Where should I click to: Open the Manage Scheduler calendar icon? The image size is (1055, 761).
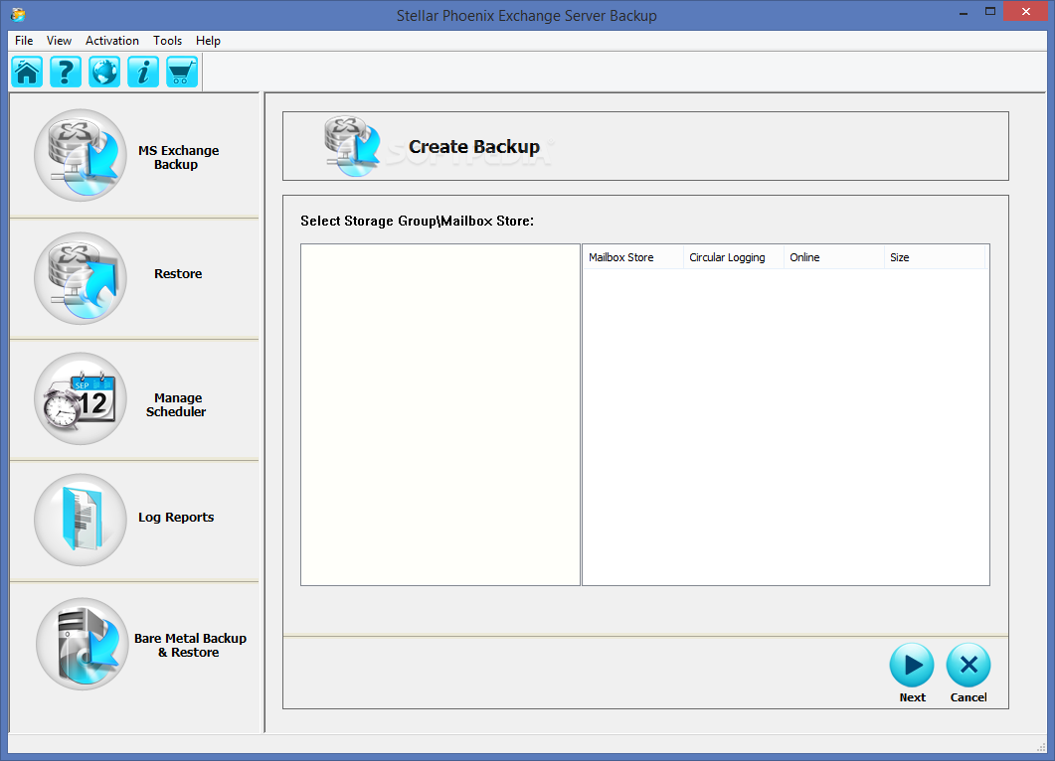(81, 398)
